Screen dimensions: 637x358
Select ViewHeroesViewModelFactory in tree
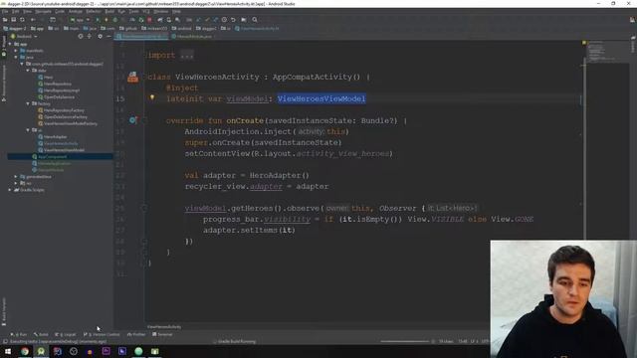(x=68, y=123)
